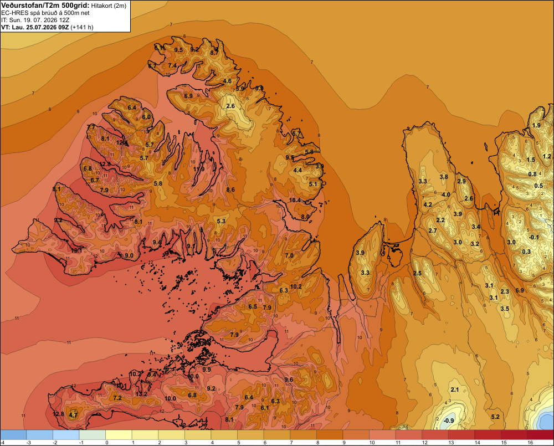Pick the legend swatch between -1 and 0

point(93,435)
